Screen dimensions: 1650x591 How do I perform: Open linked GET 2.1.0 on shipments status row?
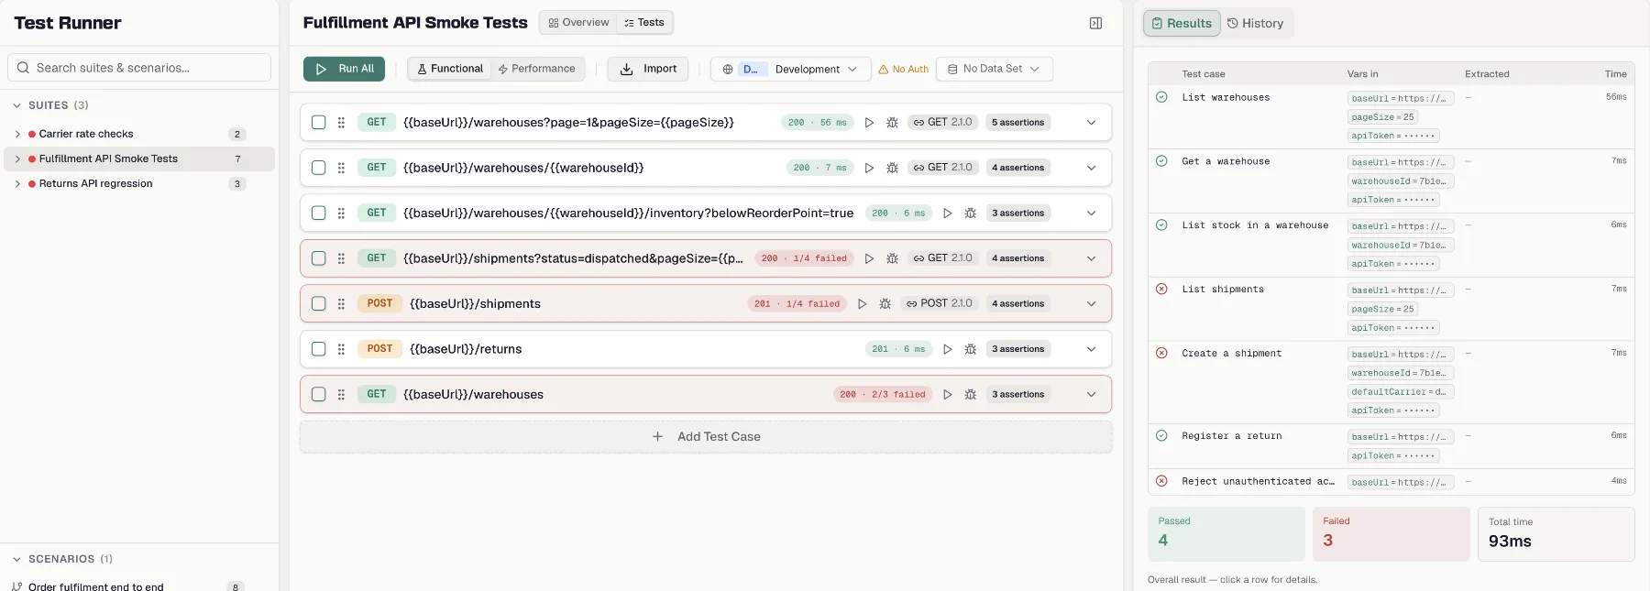(x=942, y=258)
